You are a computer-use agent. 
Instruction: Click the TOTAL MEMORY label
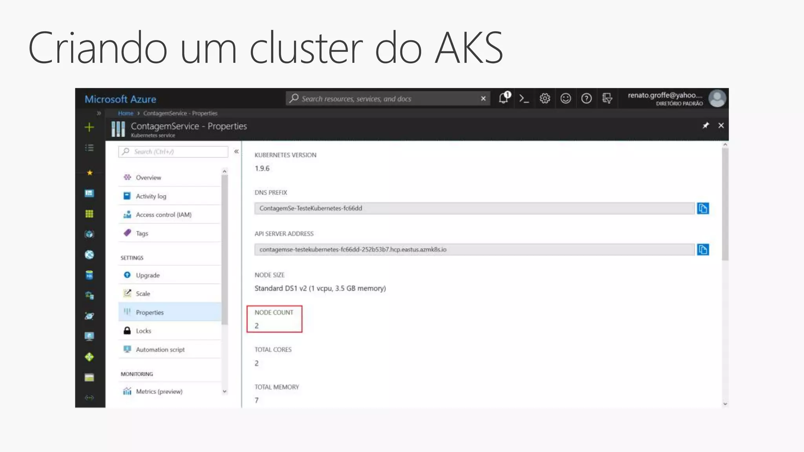277,387
